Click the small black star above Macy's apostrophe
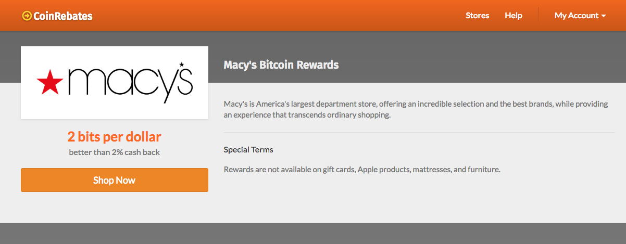The image size is (626, 244). click(x=181, y=65)
